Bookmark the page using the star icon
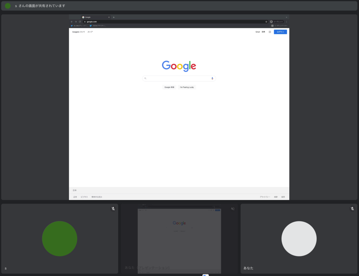This screenshot has width=359, height=276. click(266, 22)
